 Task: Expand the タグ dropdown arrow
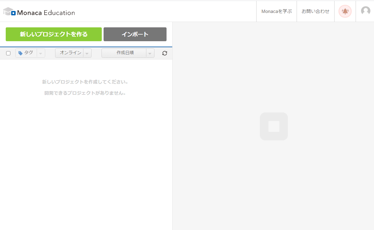coord(41,53)
